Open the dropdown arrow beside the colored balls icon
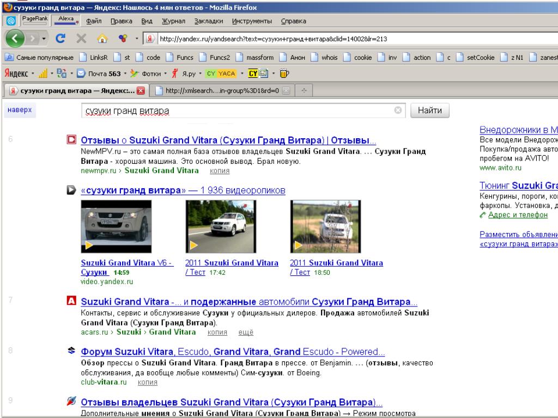 coord(137,39)
